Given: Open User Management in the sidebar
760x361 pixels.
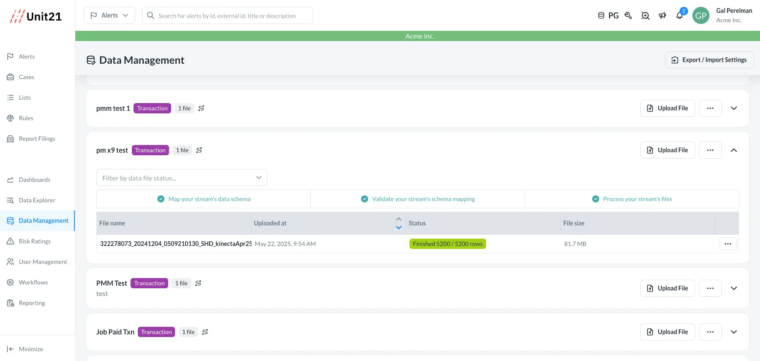Looking at the screenshot, I should (x=37, y=262).
